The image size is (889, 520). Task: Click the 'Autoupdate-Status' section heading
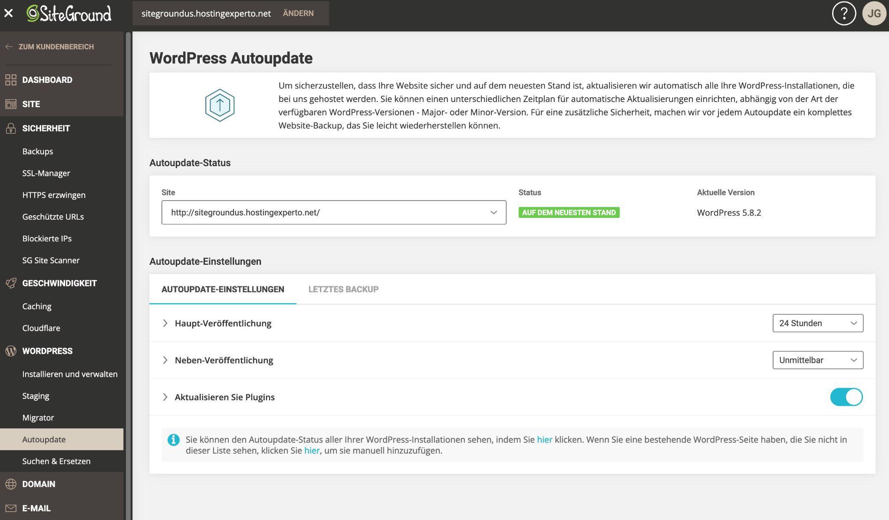point(190,163)
